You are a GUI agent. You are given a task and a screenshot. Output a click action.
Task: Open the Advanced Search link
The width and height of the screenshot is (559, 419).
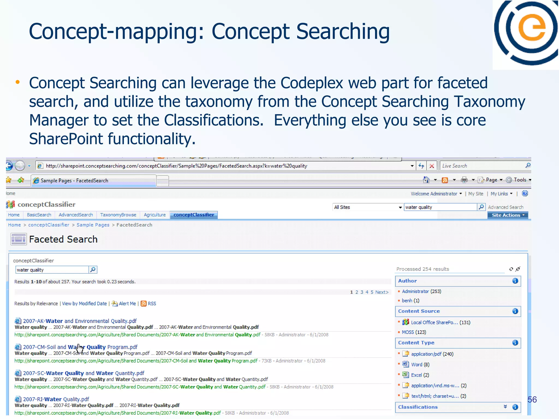click(506, 207)
